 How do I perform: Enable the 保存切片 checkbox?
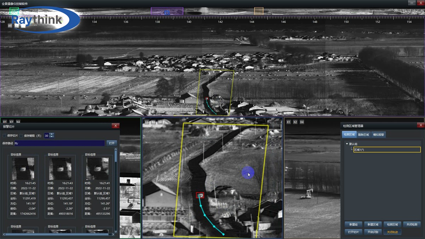(5, 136)
